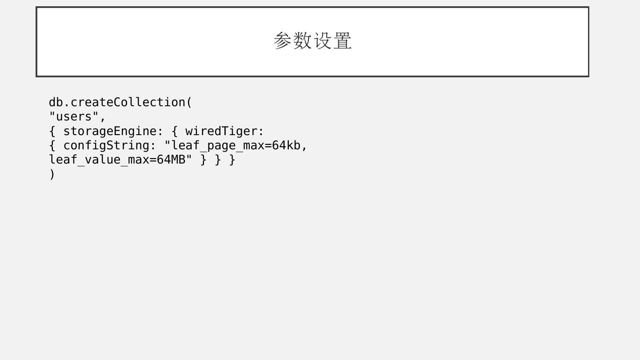This screenshot has height=360, width=640.
Task: Click the opening brace before configString
Action: coord(52,145)
